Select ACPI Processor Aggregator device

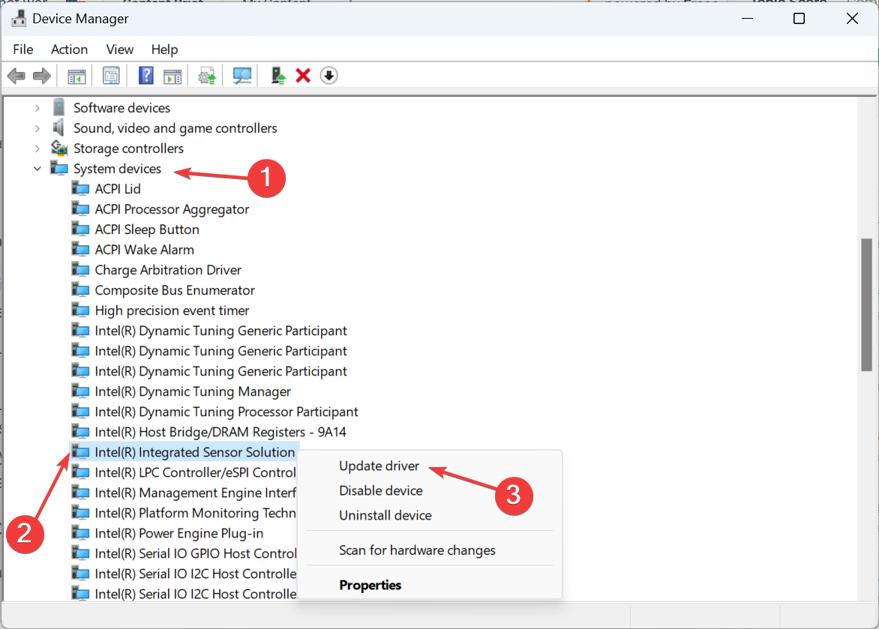coord(172,209)
